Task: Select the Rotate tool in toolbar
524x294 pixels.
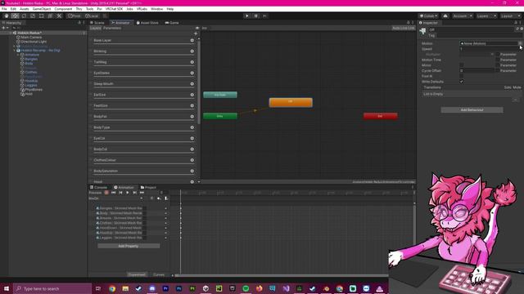Action: (x=24, y=16)
